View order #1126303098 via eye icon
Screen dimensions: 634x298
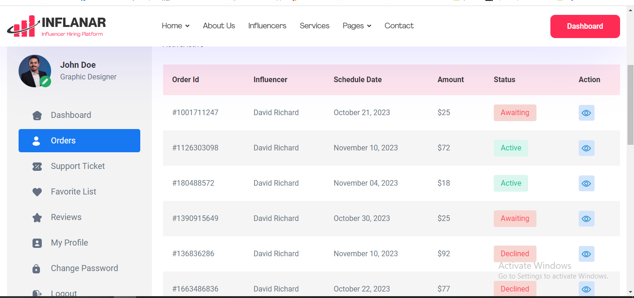click(x=586, y=148)
